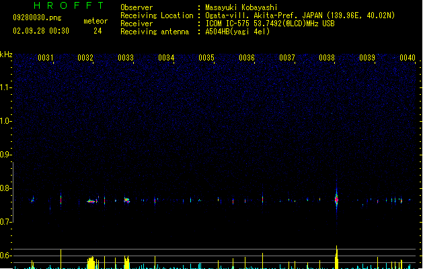
Task: Click the ICOM IC-575 receiver details
Action: (x=270, y=24)
